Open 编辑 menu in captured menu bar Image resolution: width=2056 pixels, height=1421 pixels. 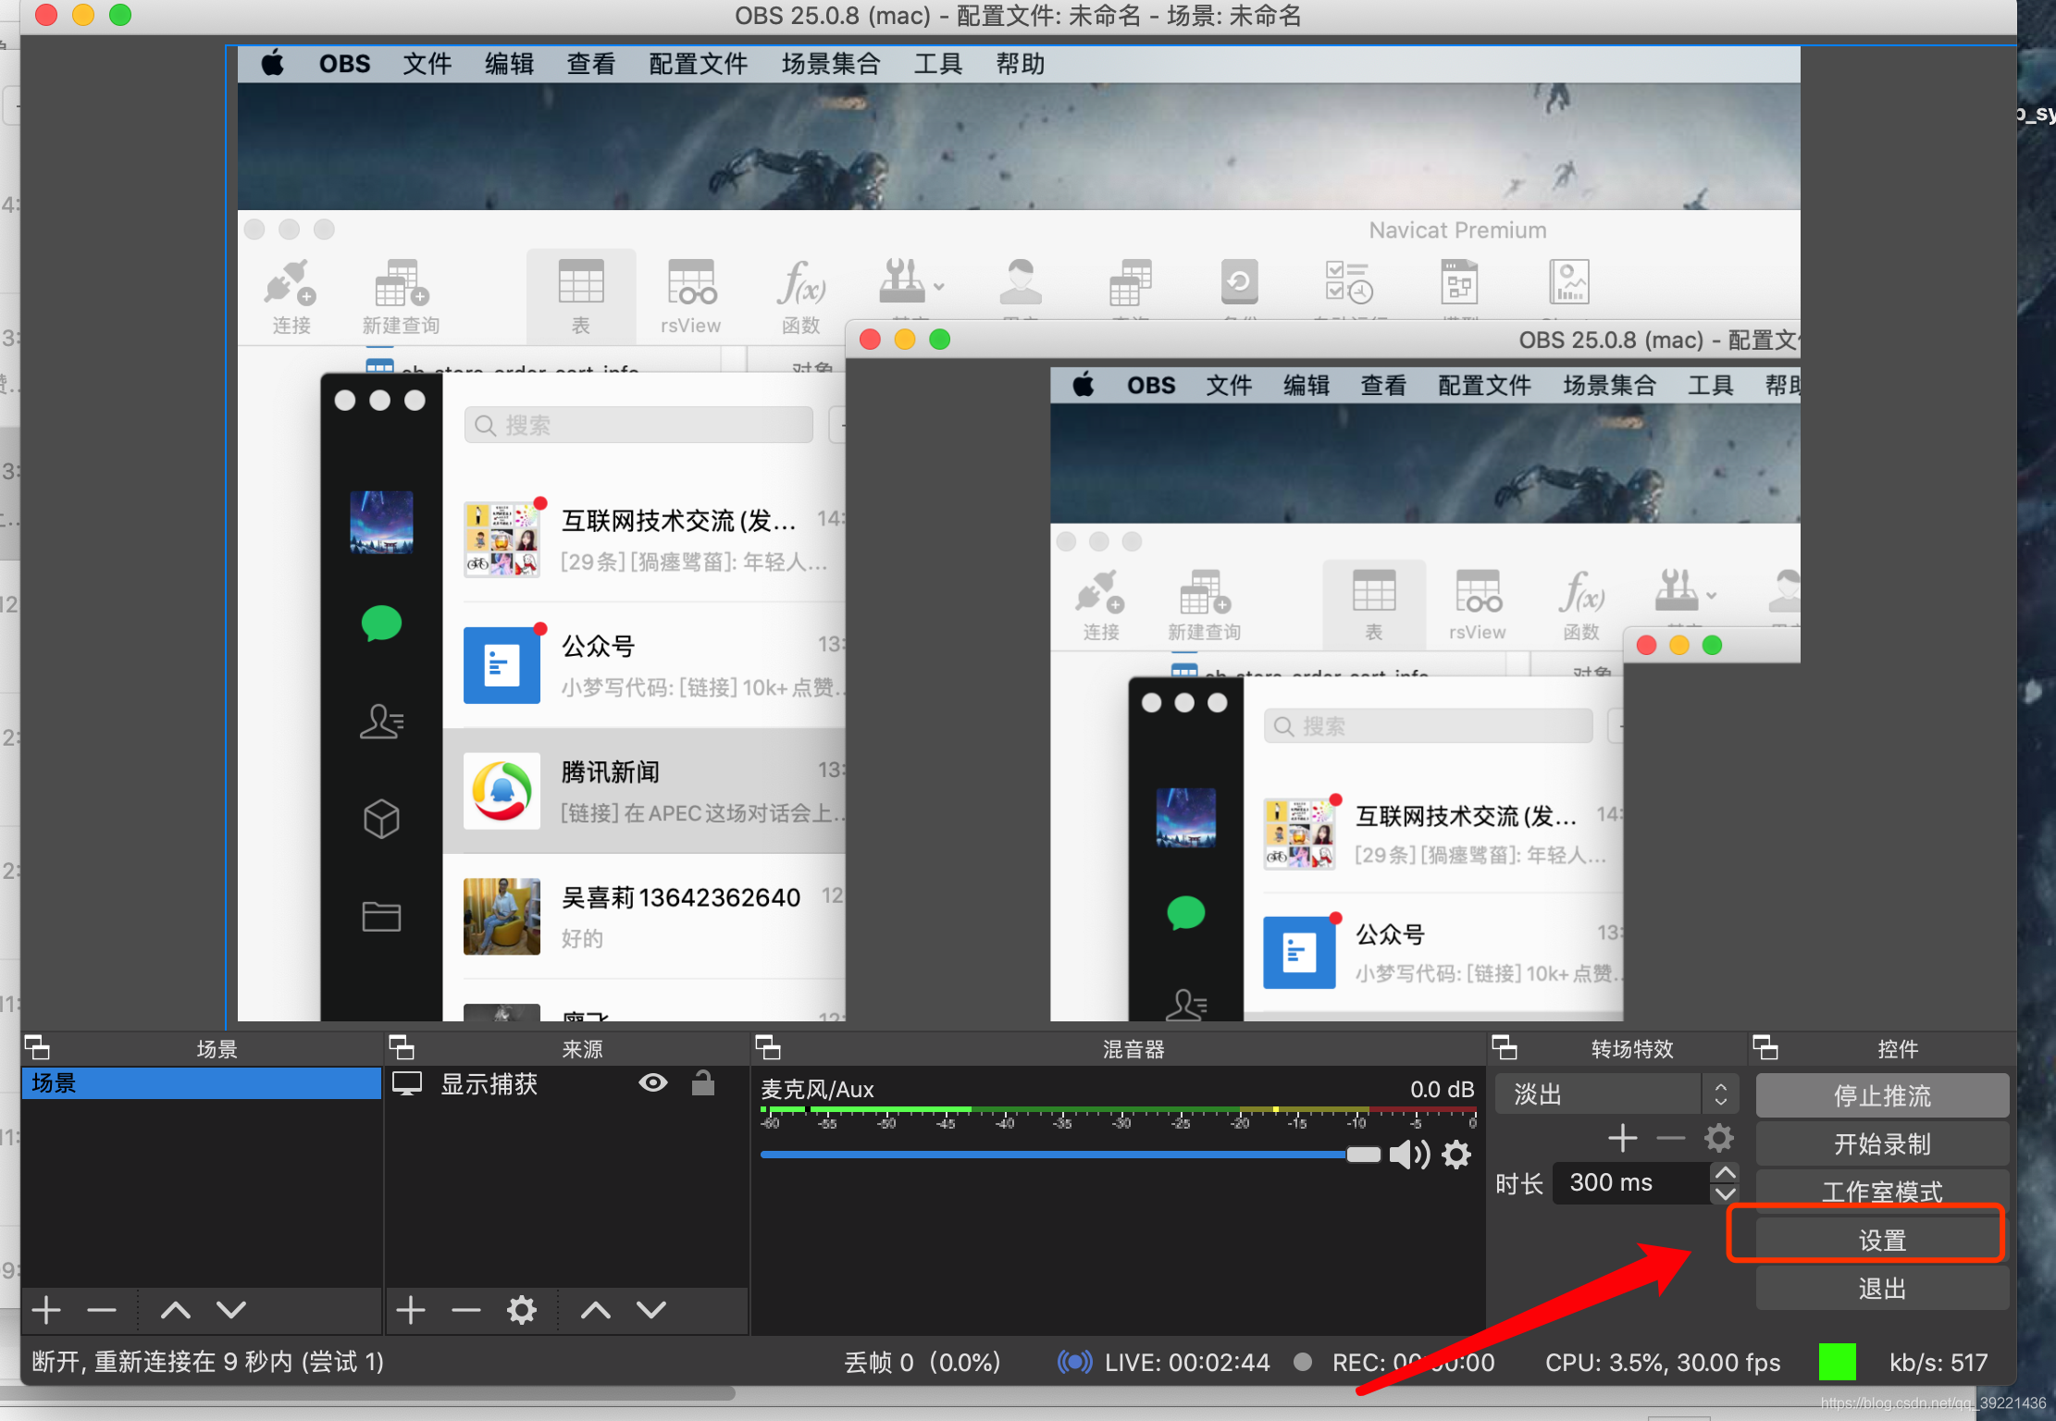coord(509,64)
